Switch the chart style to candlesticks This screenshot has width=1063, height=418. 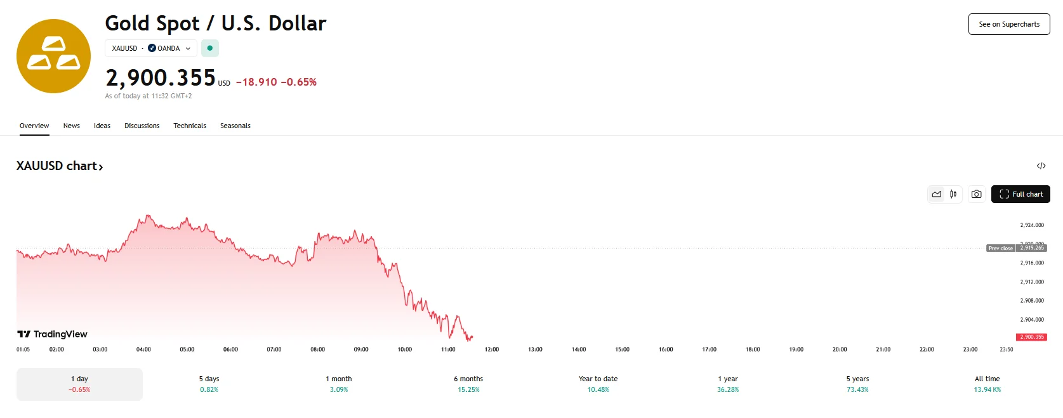click(x=952, y=194)
